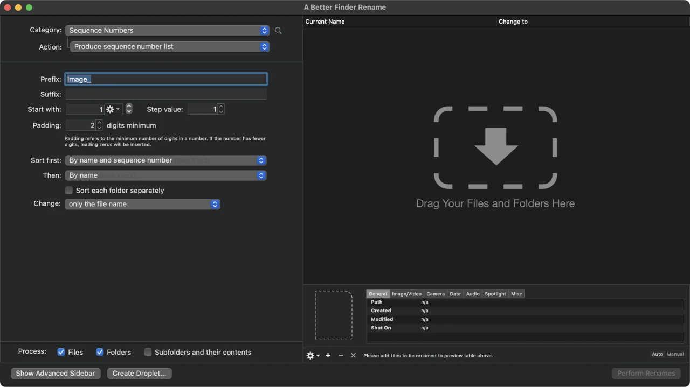Switch to the Image/Video tab
The width and height of the screenshot is (690, 387).
406,294
